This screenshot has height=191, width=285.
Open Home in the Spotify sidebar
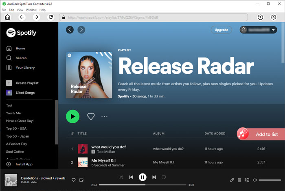(15, 48)
